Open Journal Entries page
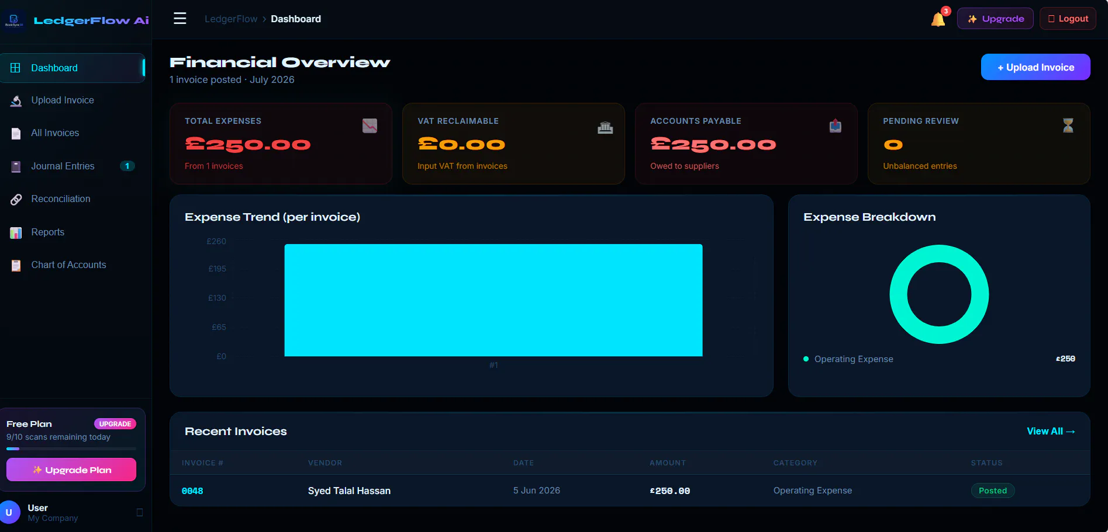 [73, 166]
